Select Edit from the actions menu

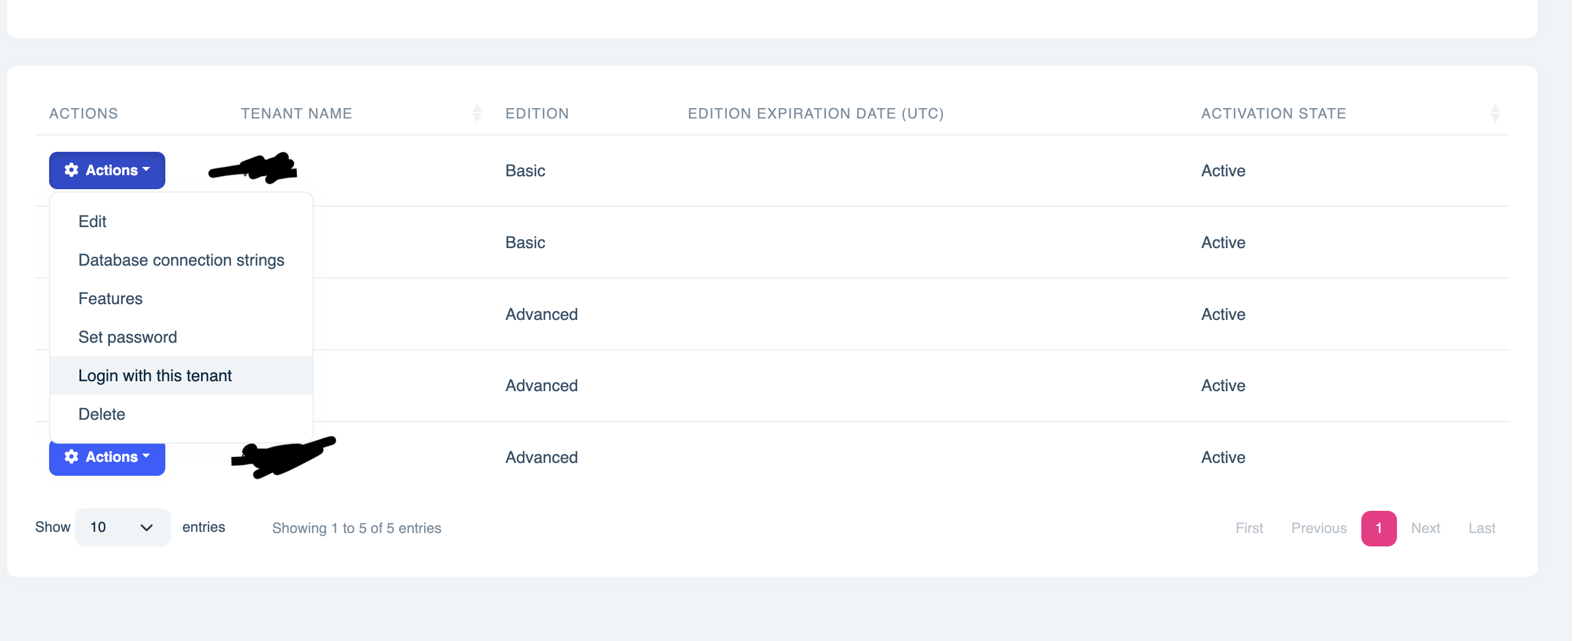(92, 221)
